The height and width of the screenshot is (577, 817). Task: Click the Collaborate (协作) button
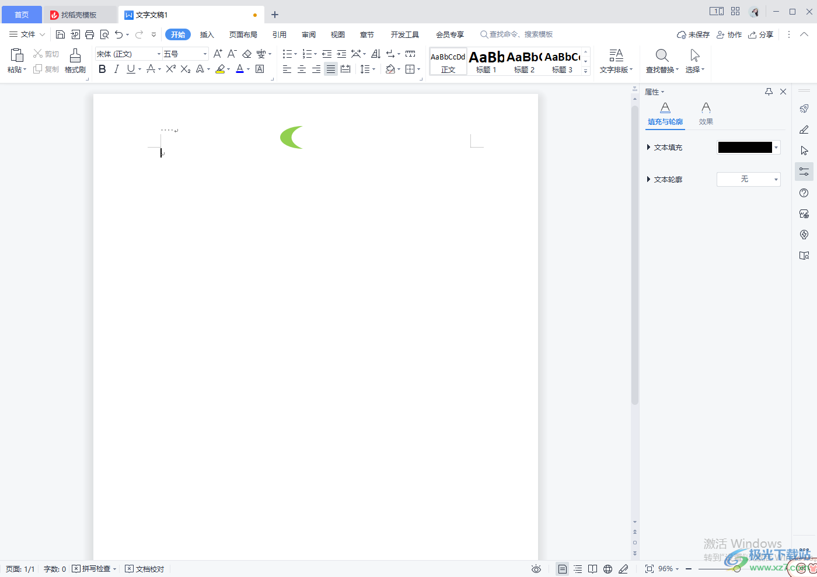pos(729,34)
